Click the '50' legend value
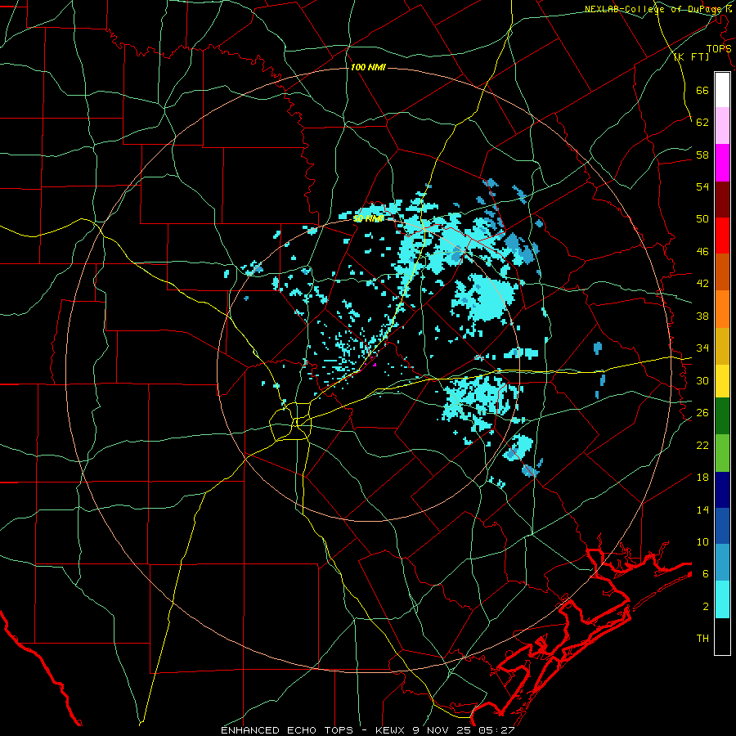Image resolution: width=736 pixels, height=736 pixels. [702, 219]
